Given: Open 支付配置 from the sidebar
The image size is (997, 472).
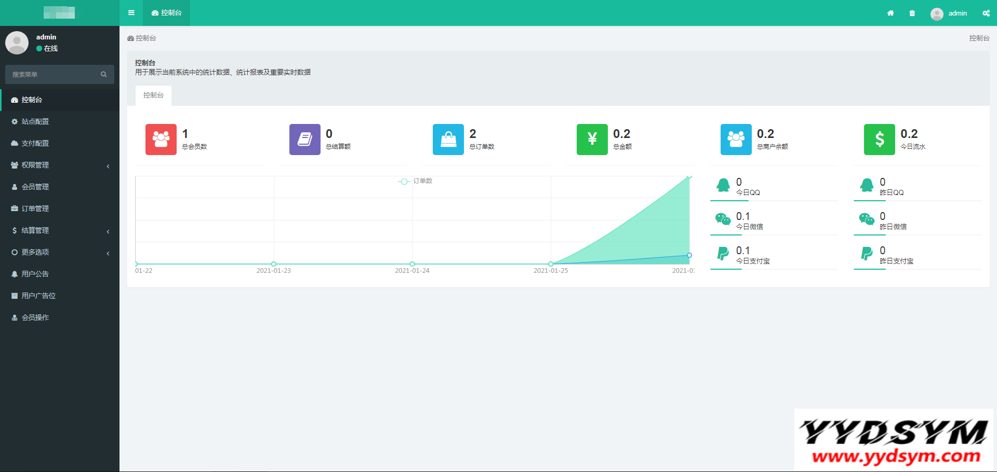Looking at the screenshot, I should [35, 143].
